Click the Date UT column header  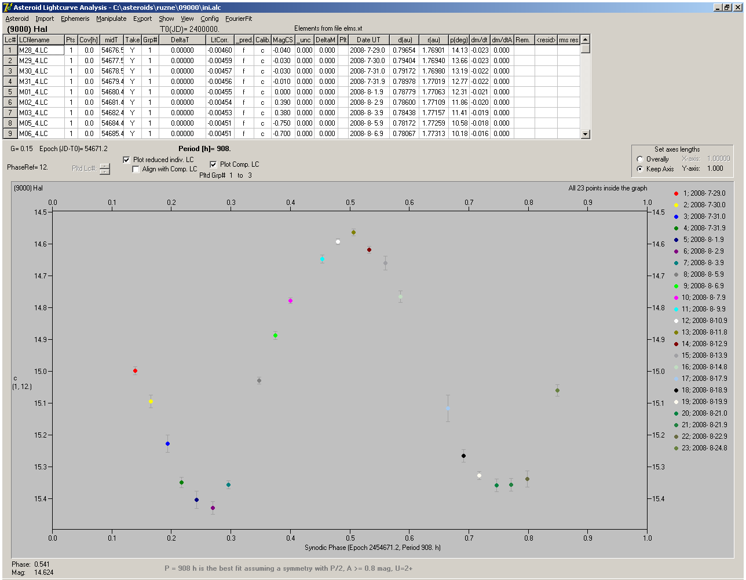(368, 40)
